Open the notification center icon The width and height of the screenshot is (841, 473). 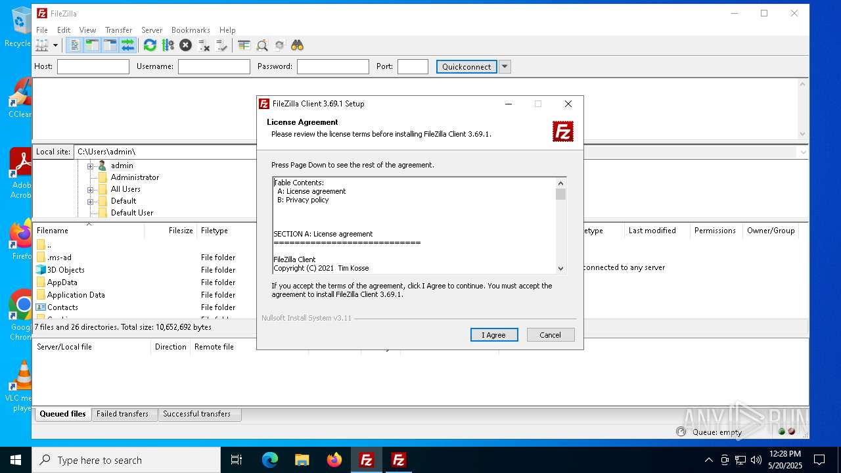click(819, 460)
